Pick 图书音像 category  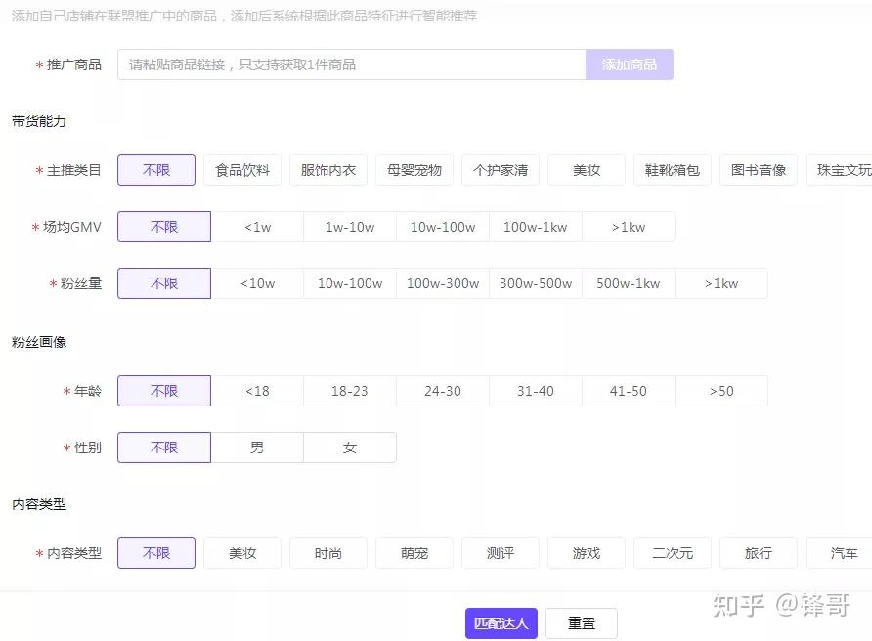(759, 170)
